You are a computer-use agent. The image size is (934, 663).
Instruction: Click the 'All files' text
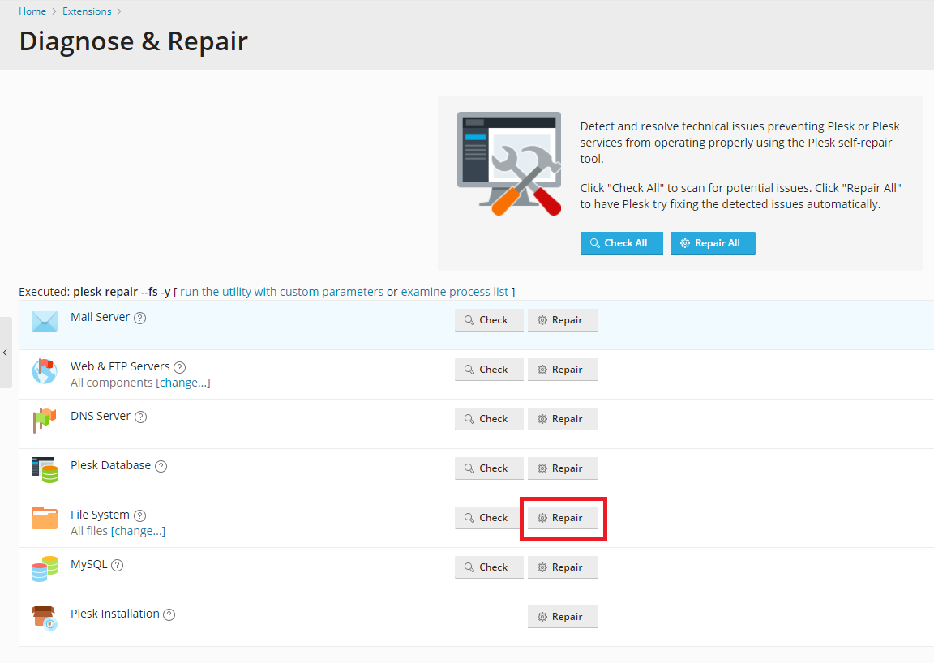tap(89, 531)
